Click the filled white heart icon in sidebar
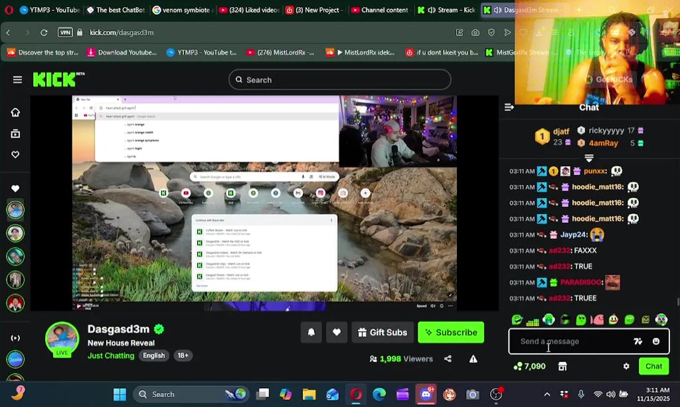Screen dimensions: 680x407 click(15, 188)
